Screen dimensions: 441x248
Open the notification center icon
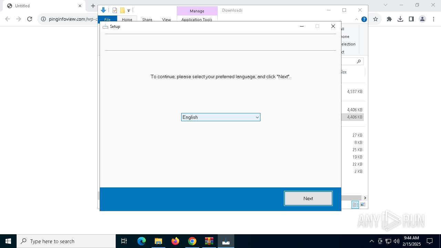[430, 241]
